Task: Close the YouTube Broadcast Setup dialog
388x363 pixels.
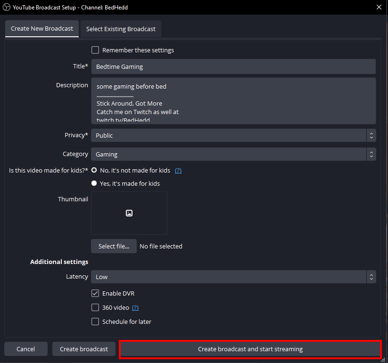Action: [379, 7]
